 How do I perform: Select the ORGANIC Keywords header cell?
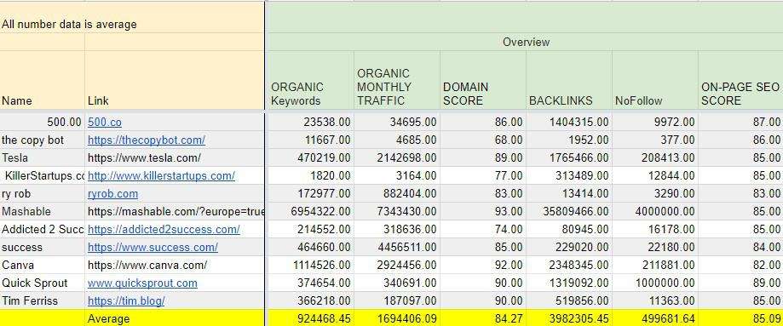311,80
